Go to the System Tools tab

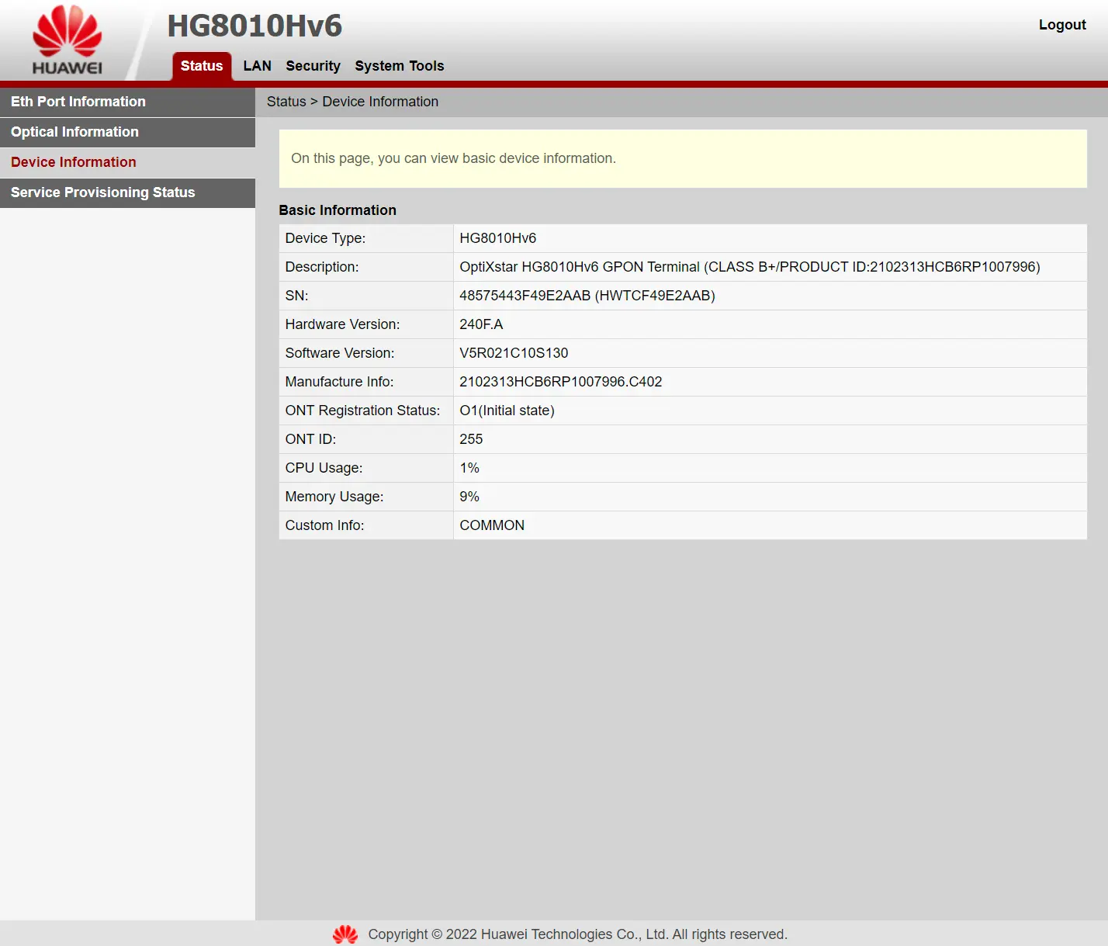coord(400,66)
